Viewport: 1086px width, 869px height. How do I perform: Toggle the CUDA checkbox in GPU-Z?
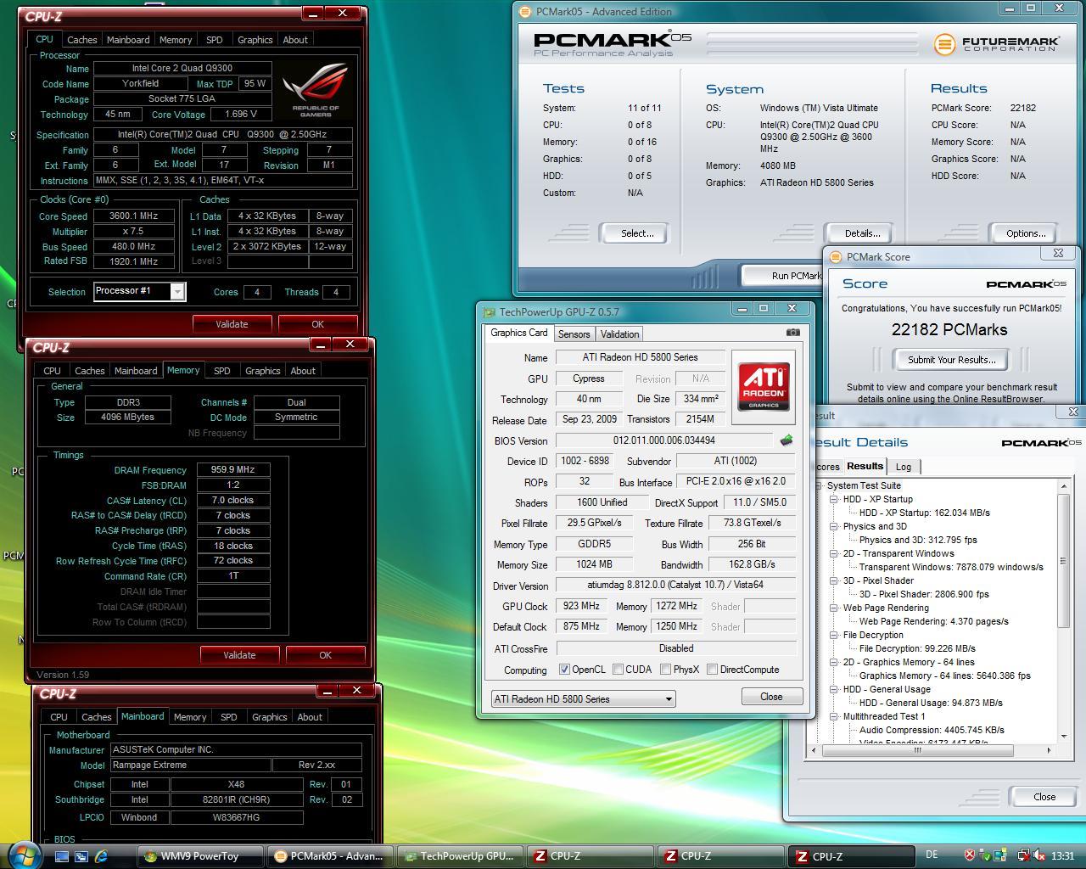point(619,670)
